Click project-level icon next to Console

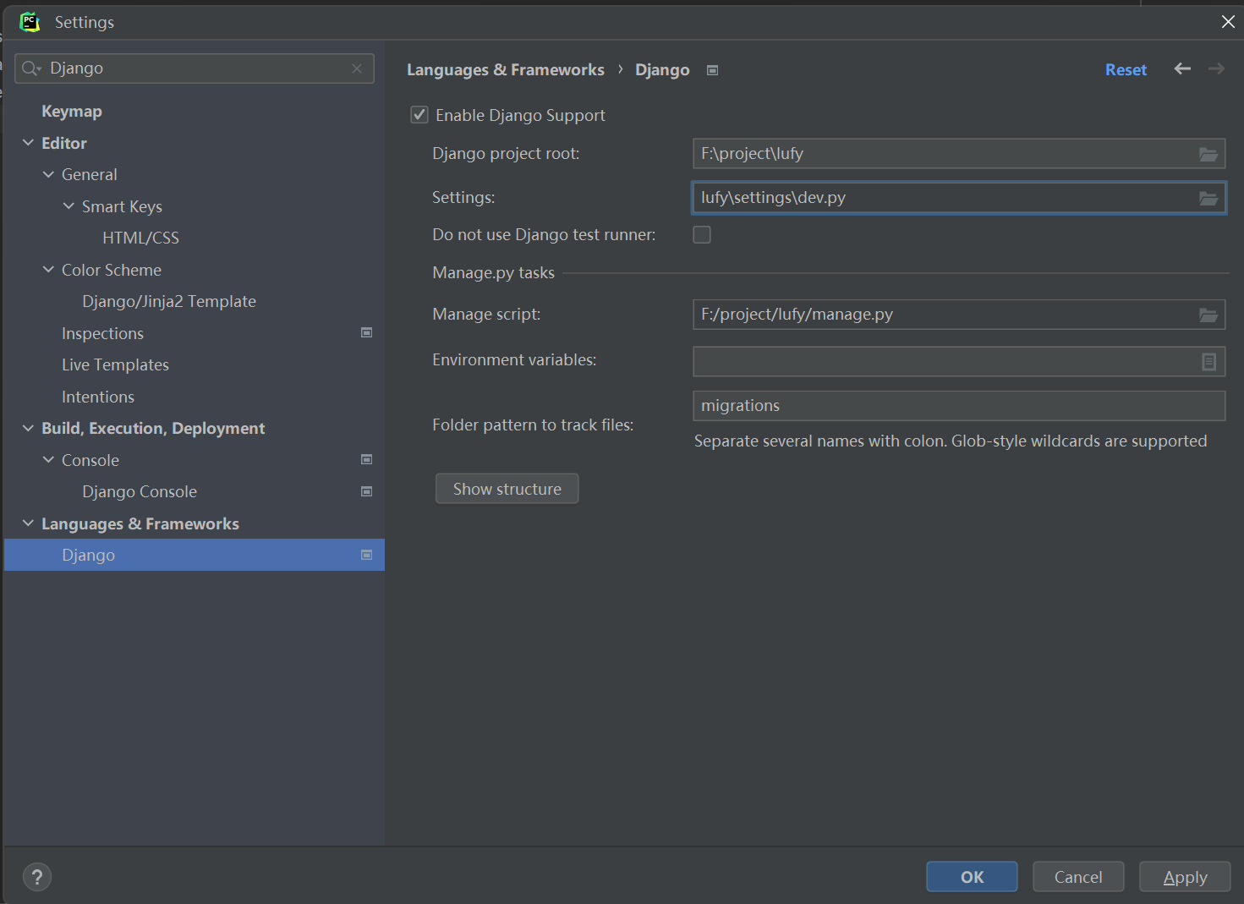click(x=367, y=460)
